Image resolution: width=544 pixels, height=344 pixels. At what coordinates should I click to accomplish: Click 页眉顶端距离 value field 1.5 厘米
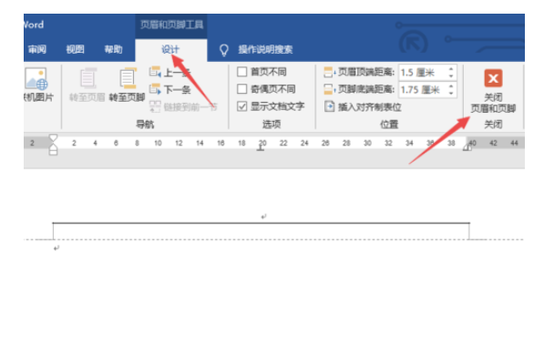click(x=422, y=73)
